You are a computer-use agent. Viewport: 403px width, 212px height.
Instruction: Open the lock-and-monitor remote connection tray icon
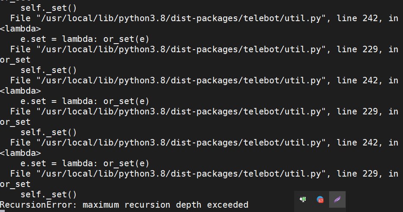pyautogui.click(x=303, y=199)
